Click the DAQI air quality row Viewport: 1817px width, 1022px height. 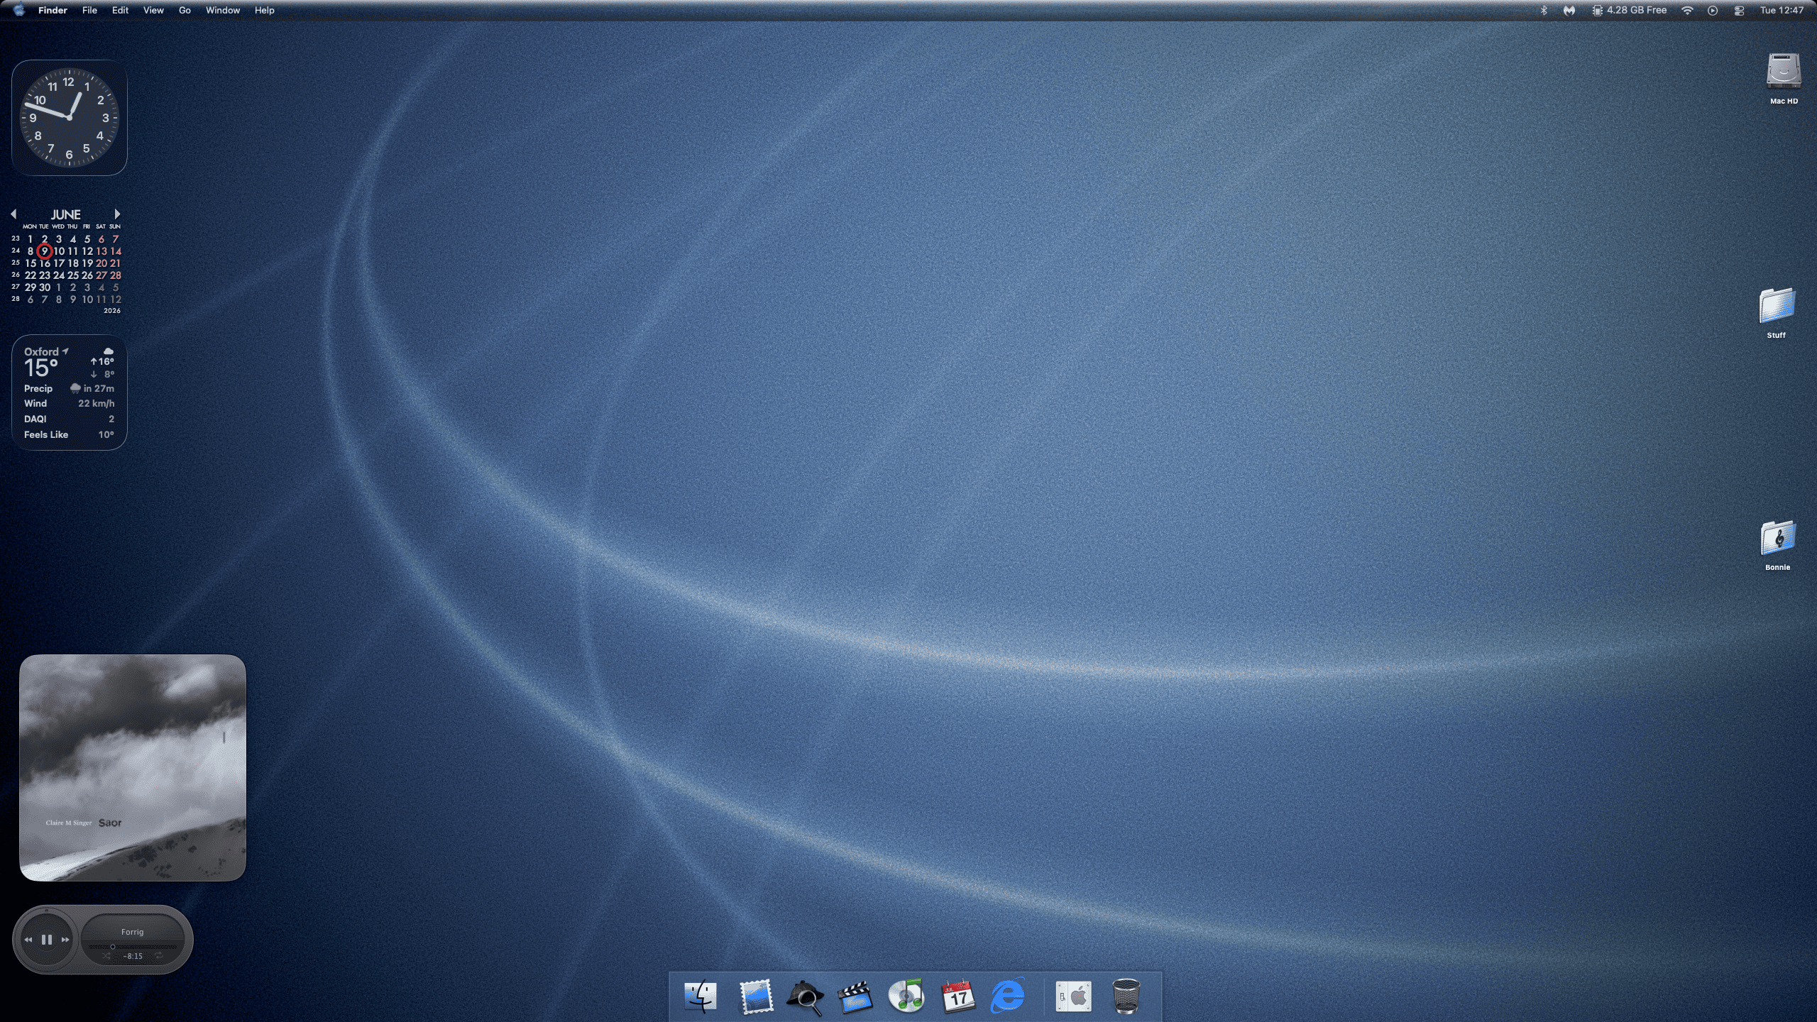click(69, 419)
